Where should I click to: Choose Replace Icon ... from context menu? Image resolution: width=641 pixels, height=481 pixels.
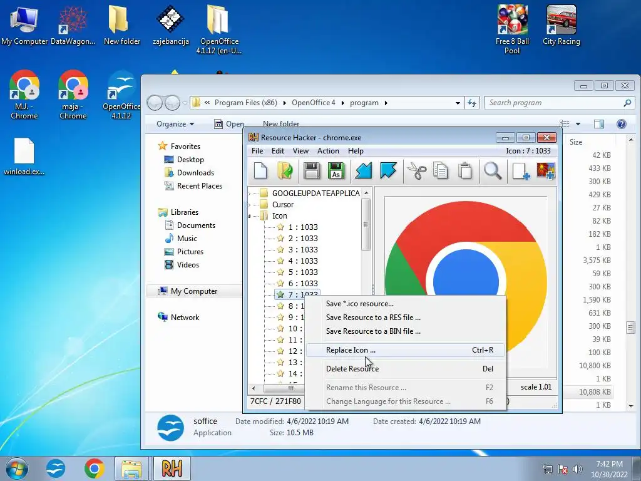(x=405, y=350)
